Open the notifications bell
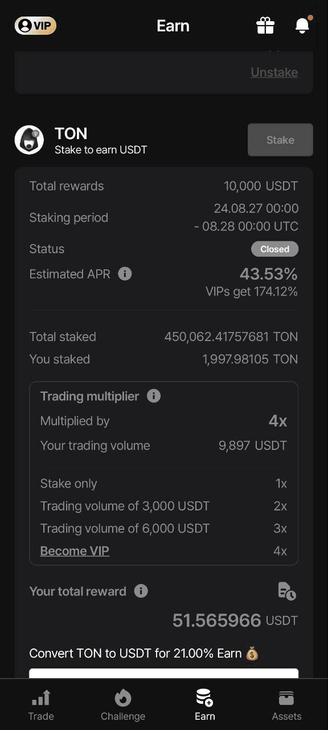The width and height of the screenshot is (328, 730). pos(302,25)
